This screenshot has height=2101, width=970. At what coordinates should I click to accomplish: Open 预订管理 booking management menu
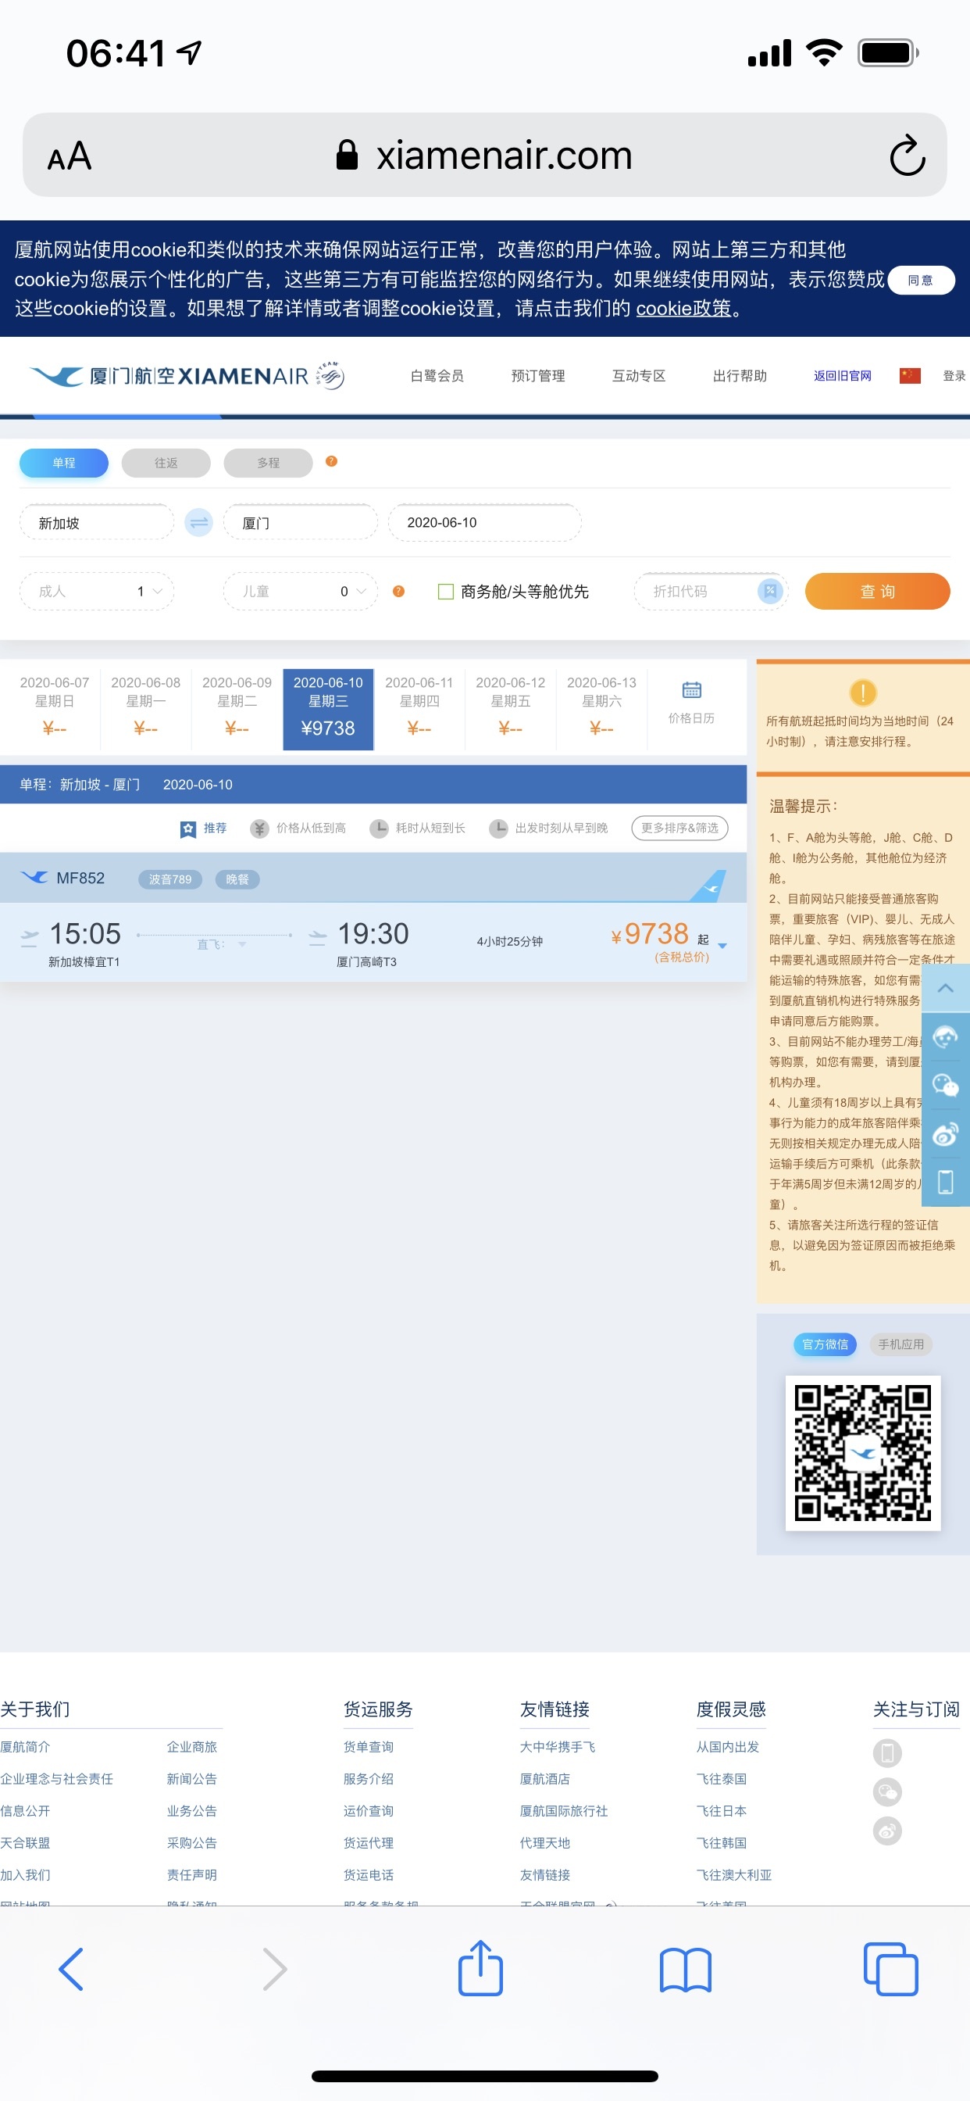[x=537, y=376]
